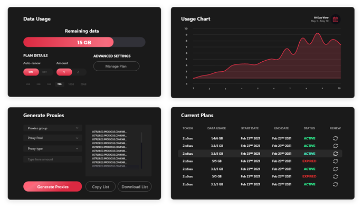Click renew icon on highlighted third plan row
Image resolution: width=362 pixels, height=208 pixels.
tap(336, 154)
